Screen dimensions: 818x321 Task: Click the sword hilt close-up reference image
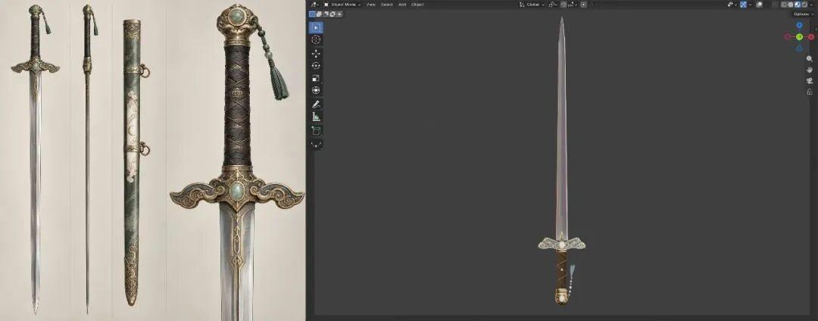[x=237, y=160]
